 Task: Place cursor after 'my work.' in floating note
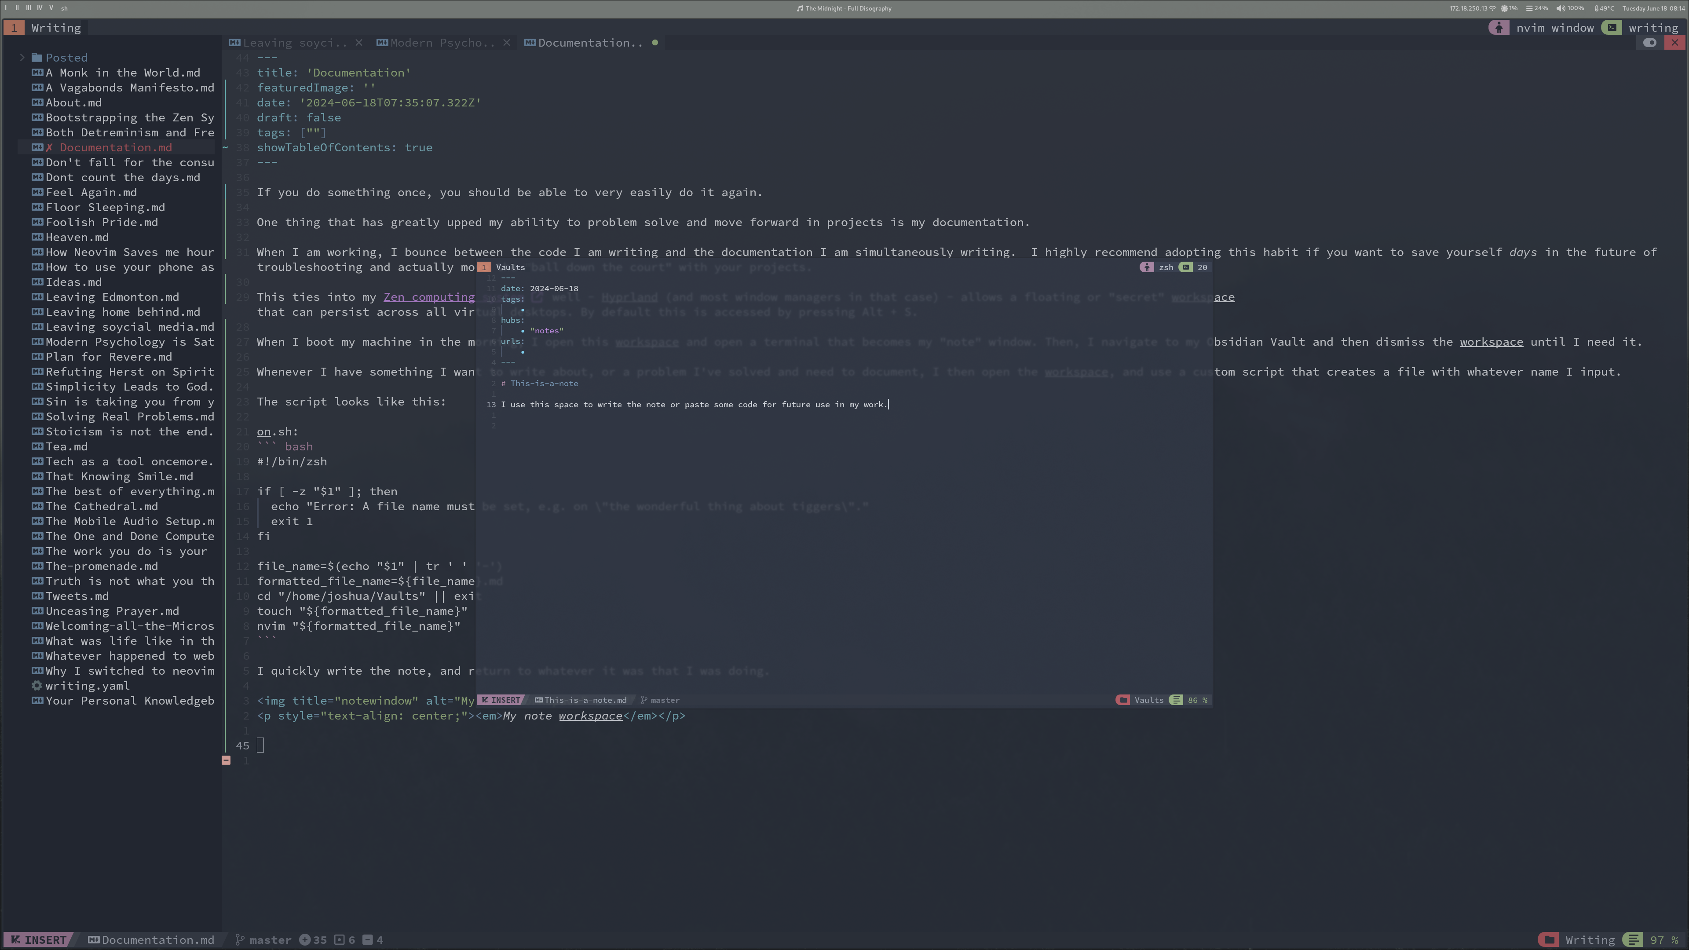point(888,405)
